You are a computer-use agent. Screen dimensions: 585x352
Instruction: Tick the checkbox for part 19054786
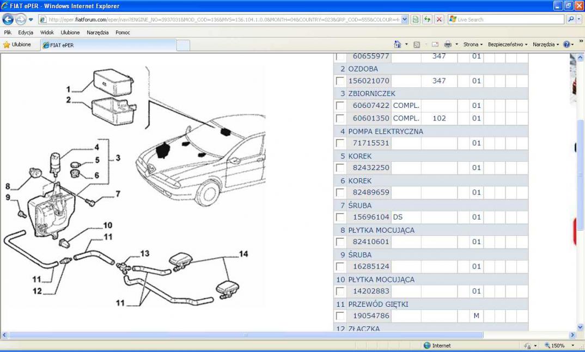(340, 316)
